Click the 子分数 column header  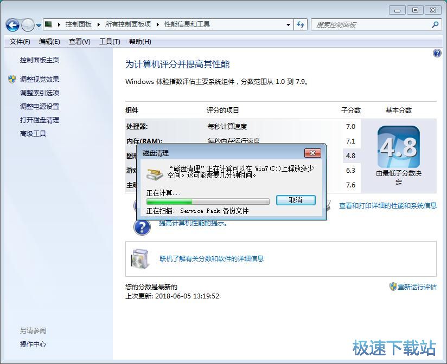(x=351, y=110)
